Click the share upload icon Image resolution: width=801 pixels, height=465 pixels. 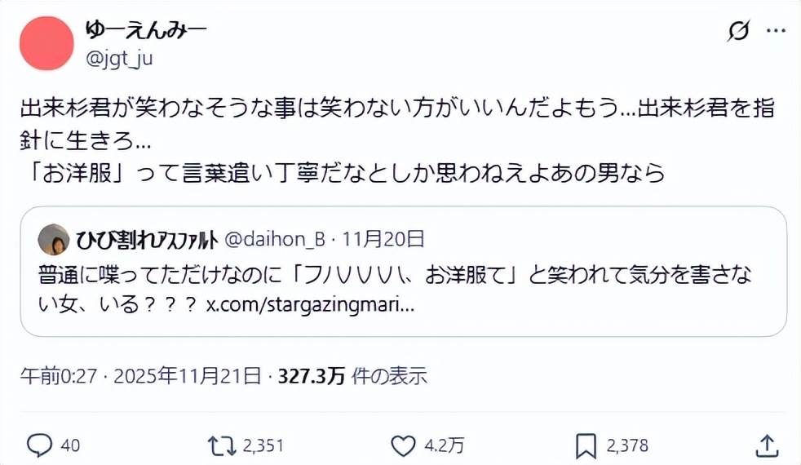tap(766, 445)
